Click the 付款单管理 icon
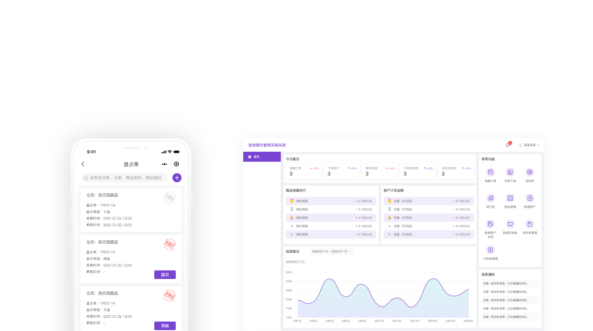 pos(490,250)
